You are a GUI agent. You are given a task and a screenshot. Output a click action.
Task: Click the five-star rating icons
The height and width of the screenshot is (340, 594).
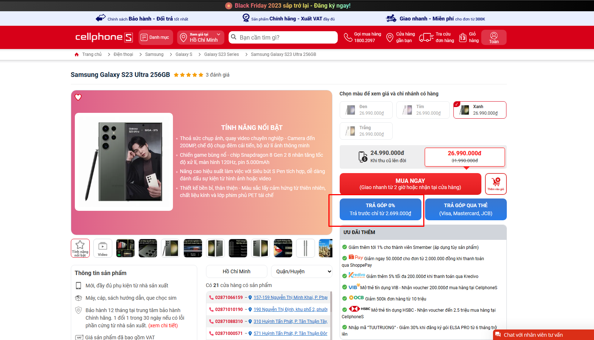click(x=189, y=75)
